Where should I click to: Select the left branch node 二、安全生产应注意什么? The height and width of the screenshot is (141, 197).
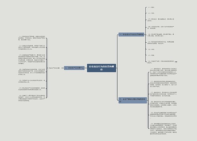(x=74, y=68)
